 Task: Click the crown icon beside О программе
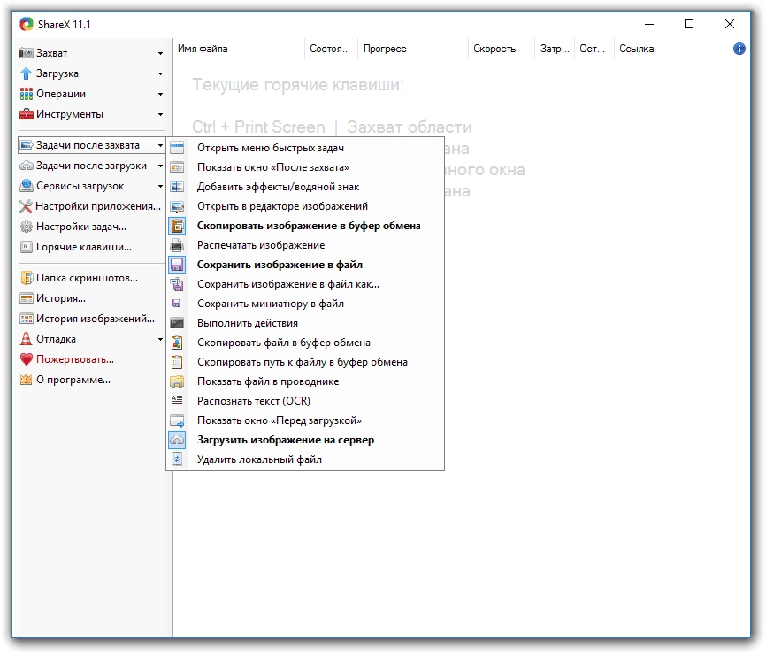point(26,380)
